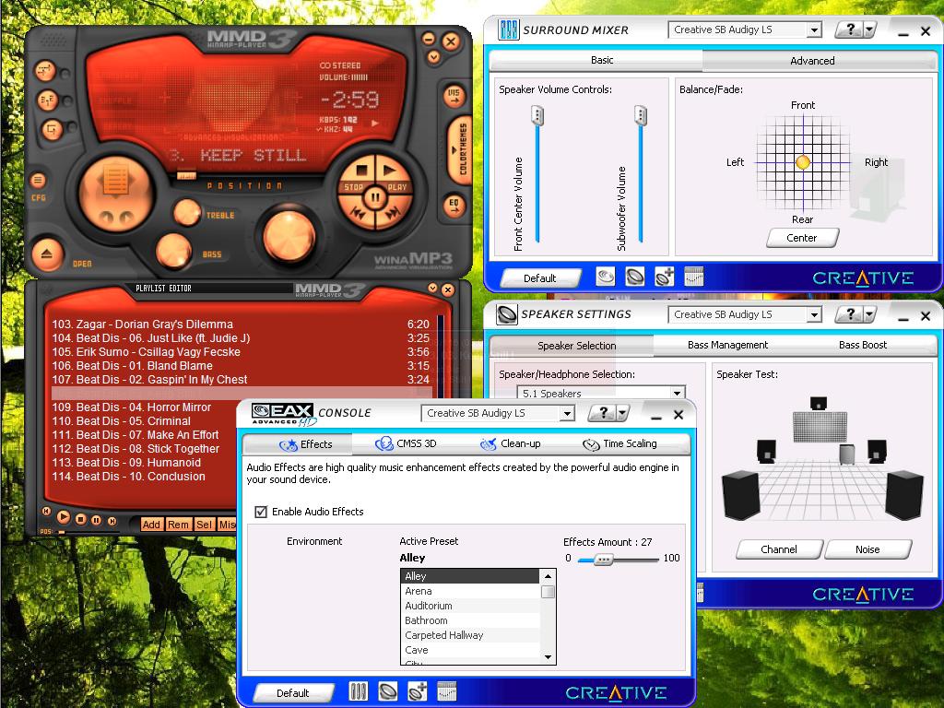Click the Effects Amount slider handle
Viewport: 944px width, 708px height.
click(603, 560)
